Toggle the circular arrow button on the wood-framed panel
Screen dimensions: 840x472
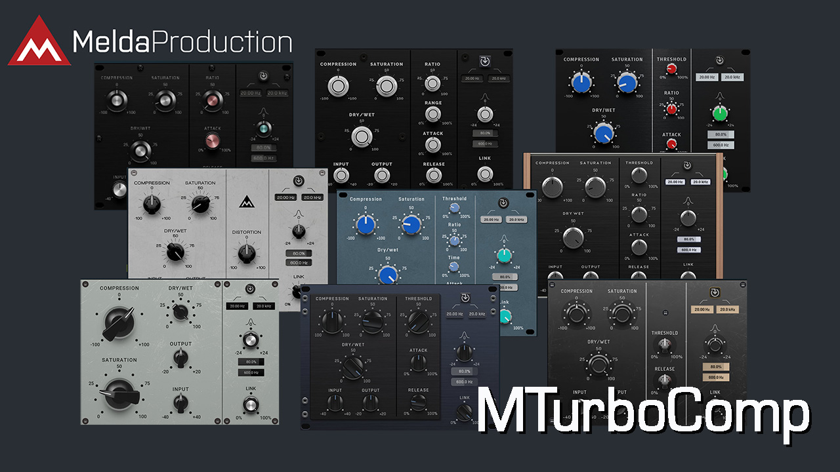(687, 165)
